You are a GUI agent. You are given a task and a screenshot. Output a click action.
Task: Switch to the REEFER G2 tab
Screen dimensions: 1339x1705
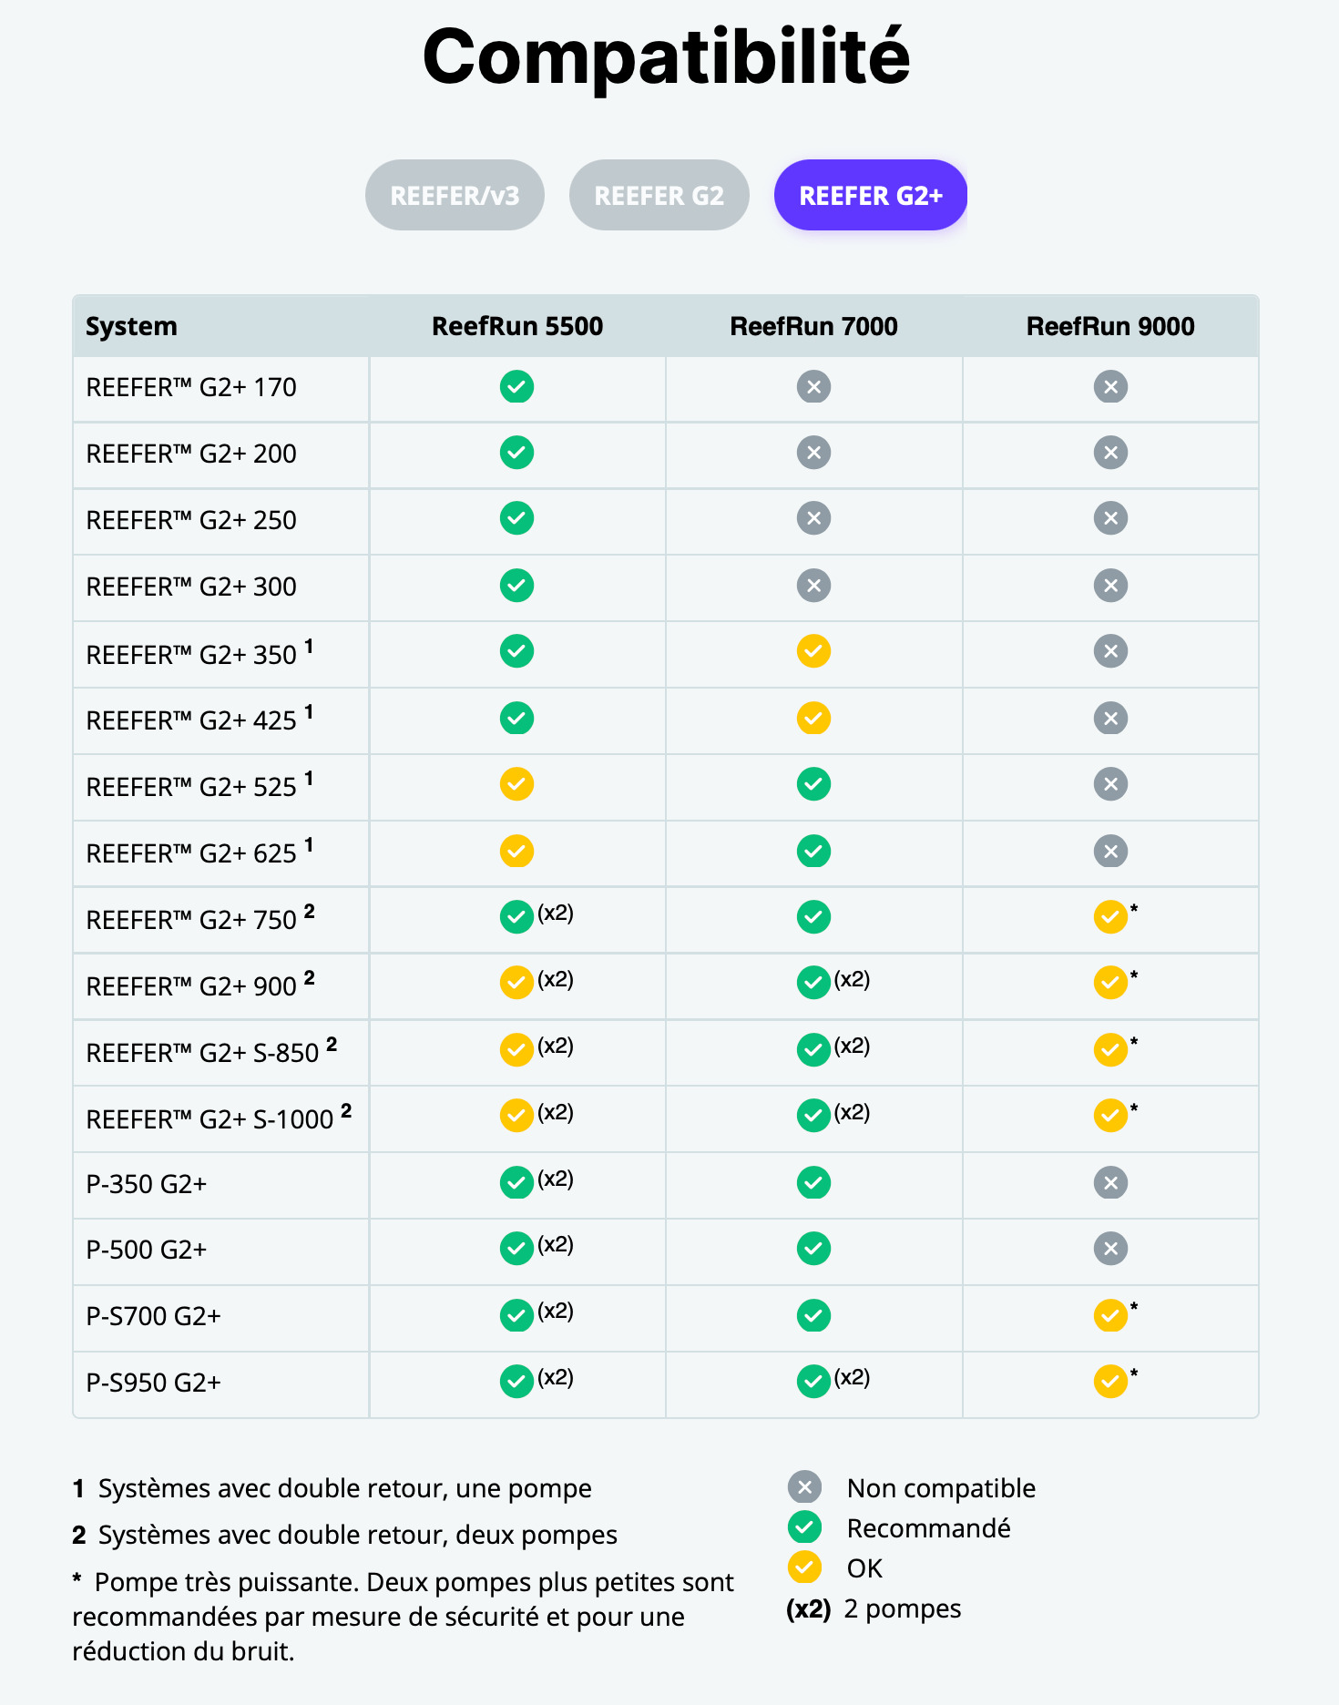659,195
